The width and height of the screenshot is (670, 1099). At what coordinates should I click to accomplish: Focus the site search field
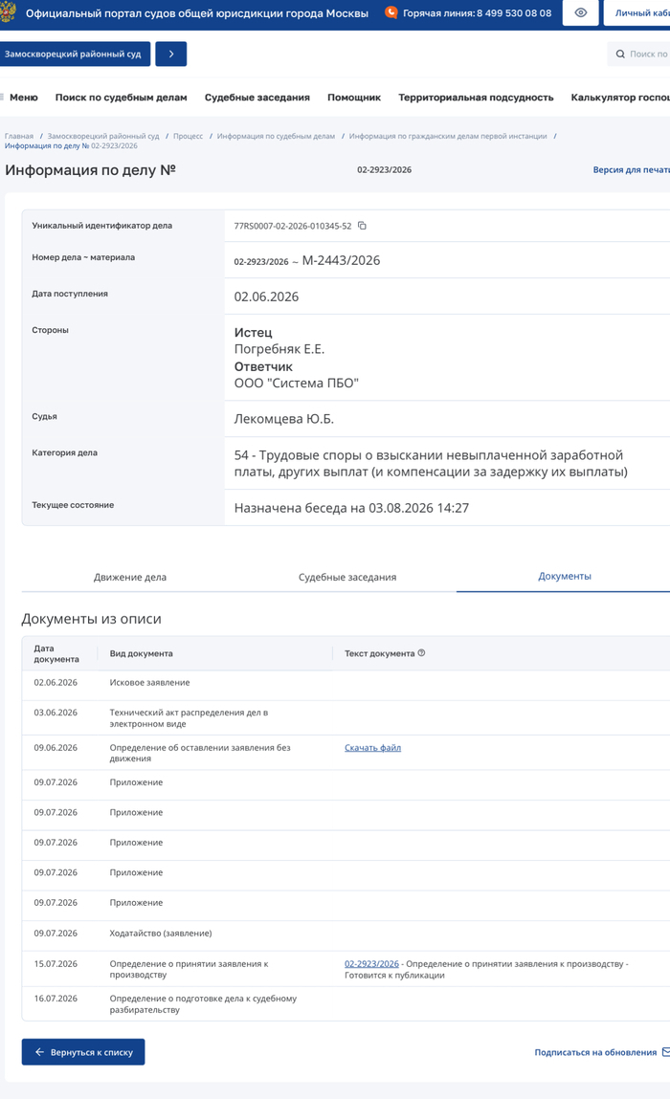638,54
